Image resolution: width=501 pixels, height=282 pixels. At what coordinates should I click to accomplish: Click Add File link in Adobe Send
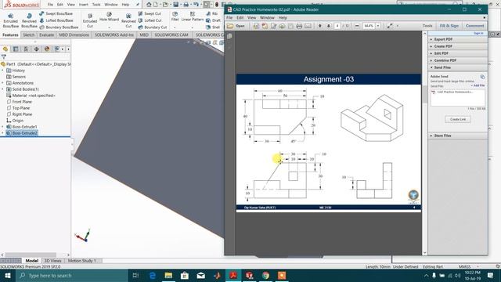479,85
